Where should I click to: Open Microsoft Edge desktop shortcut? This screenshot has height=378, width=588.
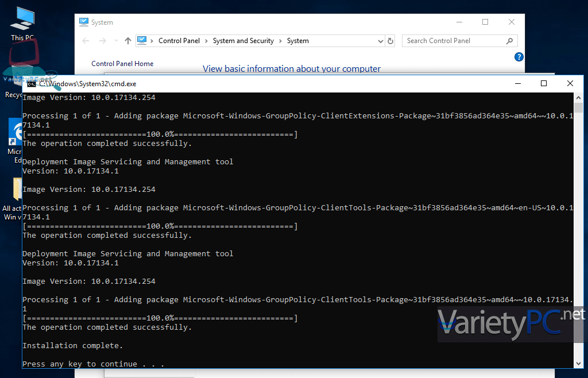pyautogui.click(x=14, y=141)
